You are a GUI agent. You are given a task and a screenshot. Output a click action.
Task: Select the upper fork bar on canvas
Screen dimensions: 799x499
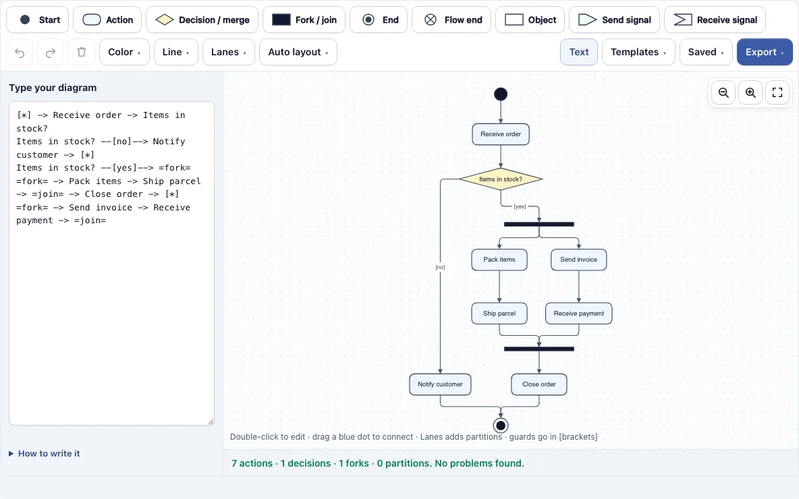(x=539, y=224)
